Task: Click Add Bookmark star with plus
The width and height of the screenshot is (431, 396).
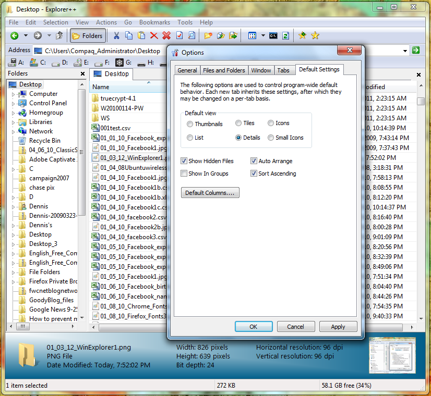Action: pos(302,35)
